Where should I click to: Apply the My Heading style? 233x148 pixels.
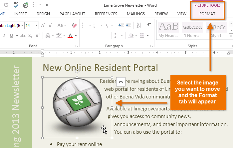(168, 30)
